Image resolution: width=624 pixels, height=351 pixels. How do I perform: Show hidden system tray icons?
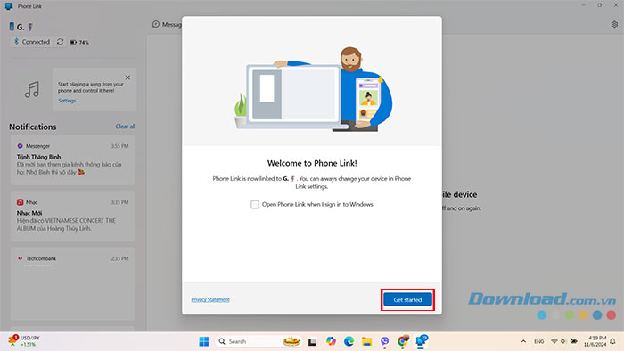(x=523, y=341)
